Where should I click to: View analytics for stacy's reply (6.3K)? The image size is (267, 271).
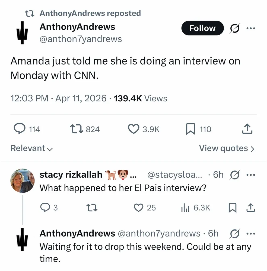185,208
